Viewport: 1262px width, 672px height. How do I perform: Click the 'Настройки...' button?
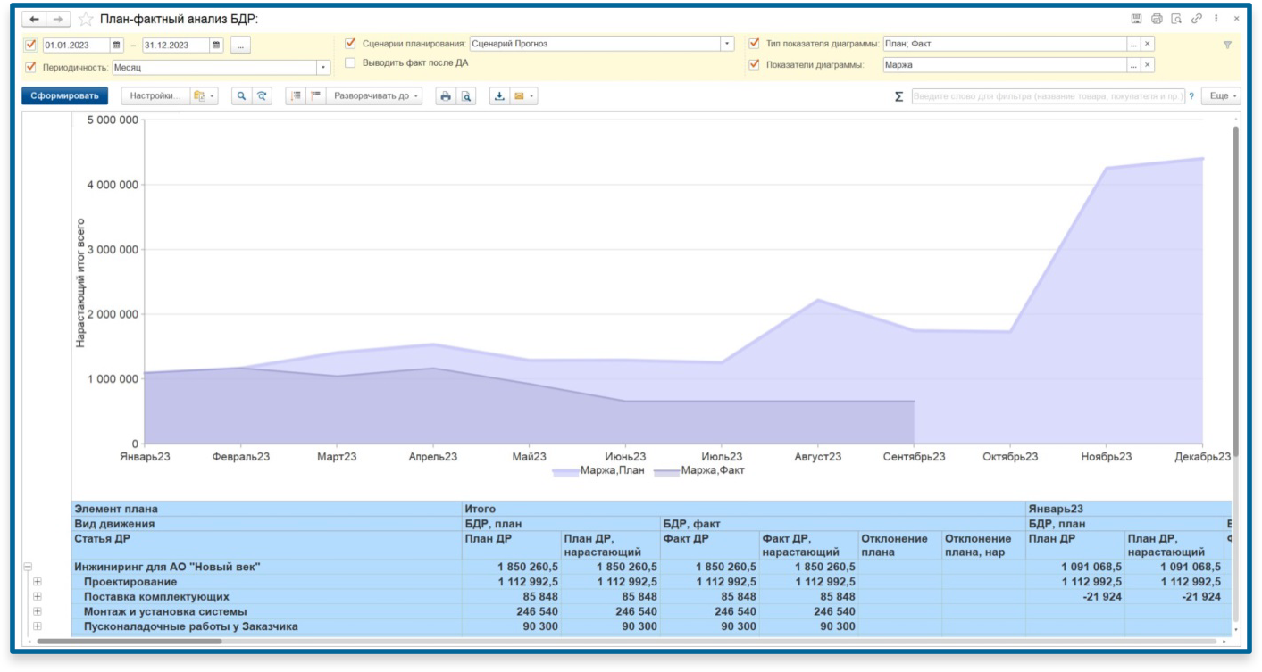155,96
